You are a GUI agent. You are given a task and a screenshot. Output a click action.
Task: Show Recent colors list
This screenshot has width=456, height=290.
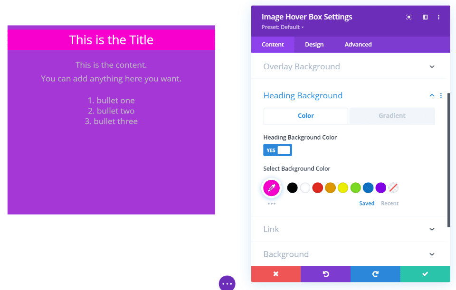[x=389, y=203]
